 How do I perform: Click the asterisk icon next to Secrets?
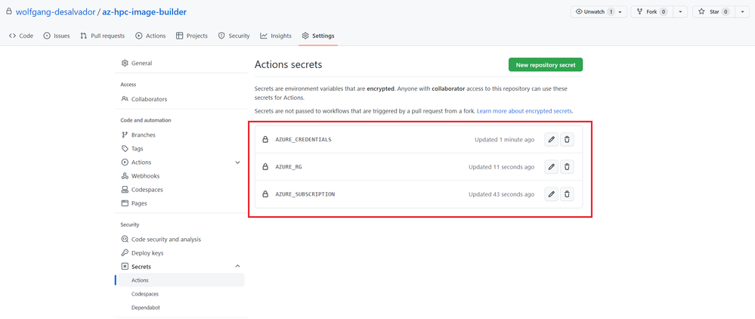pyautogui.click(x=125, y=267)
